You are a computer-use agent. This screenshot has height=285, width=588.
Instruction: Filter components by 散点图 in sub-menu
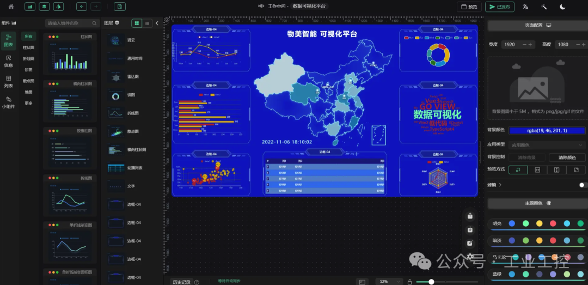click(28, 81)
